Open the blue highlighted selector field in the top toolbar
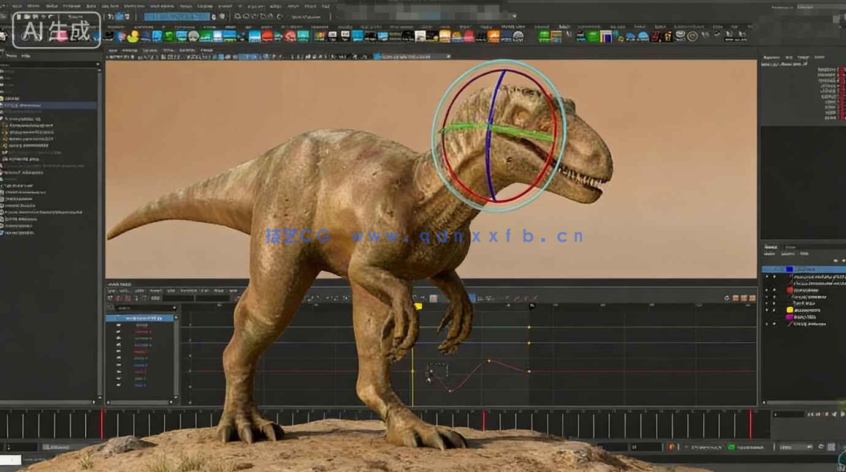Screen dimensions: 846x472 (177, 17)
